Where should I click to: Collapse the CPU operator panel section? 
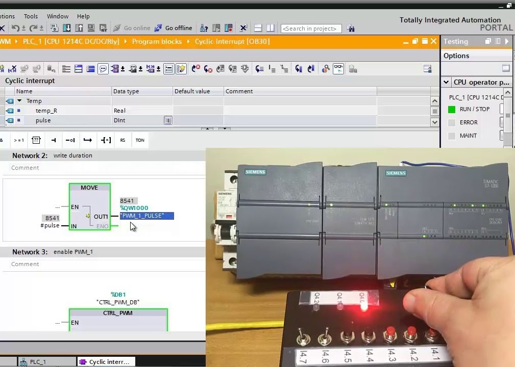click(446, 82)
